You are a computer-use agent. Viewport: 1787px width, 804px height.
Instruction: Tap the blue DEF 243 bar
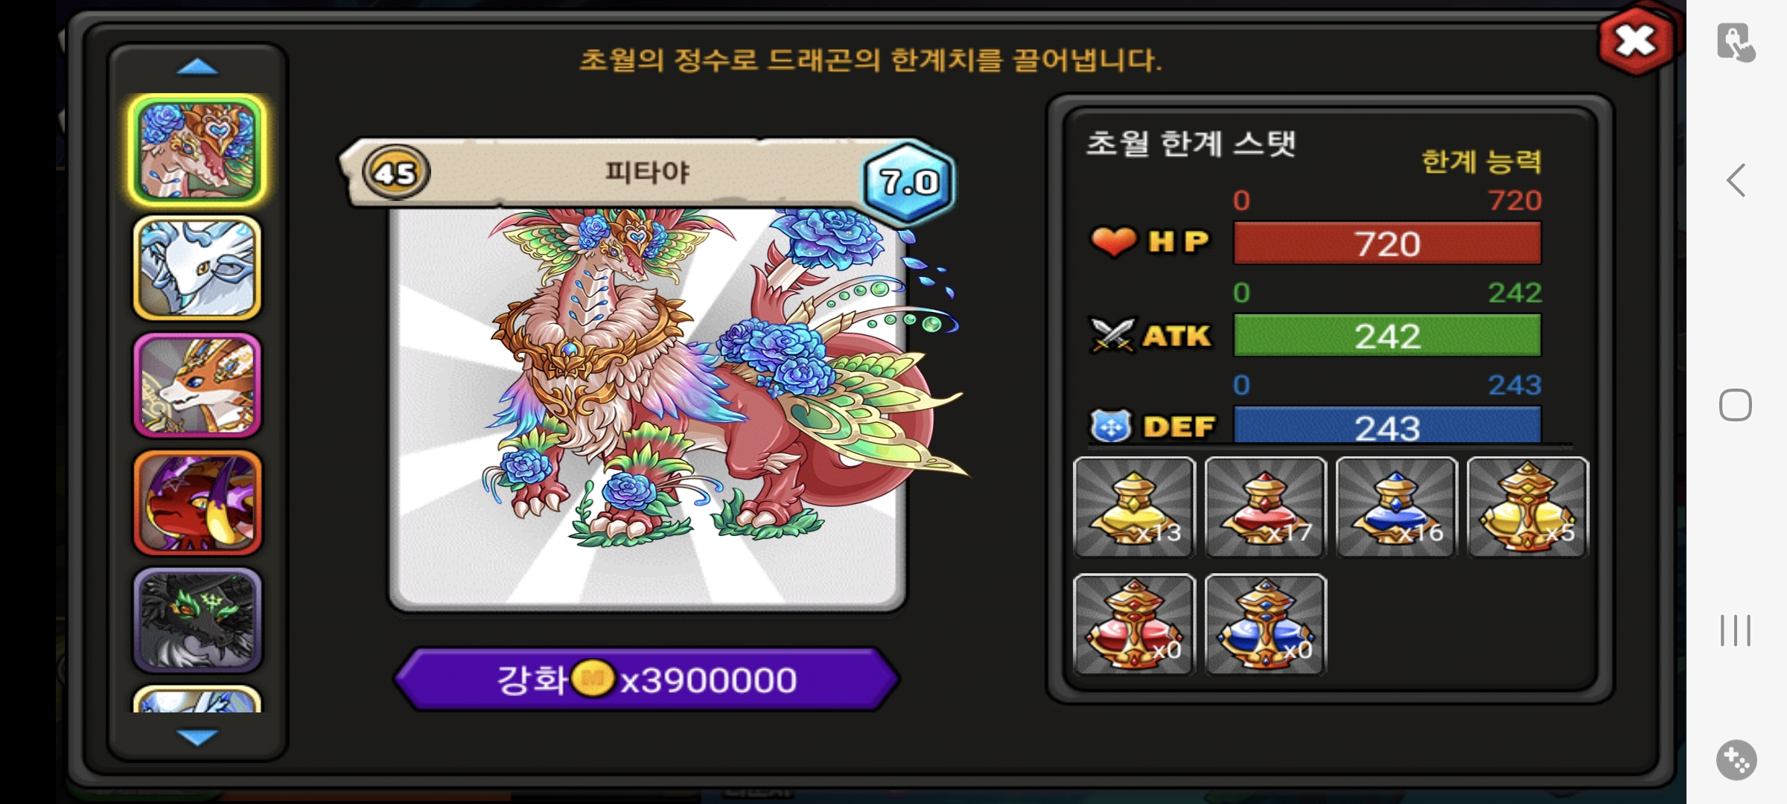pos(1387,426)
